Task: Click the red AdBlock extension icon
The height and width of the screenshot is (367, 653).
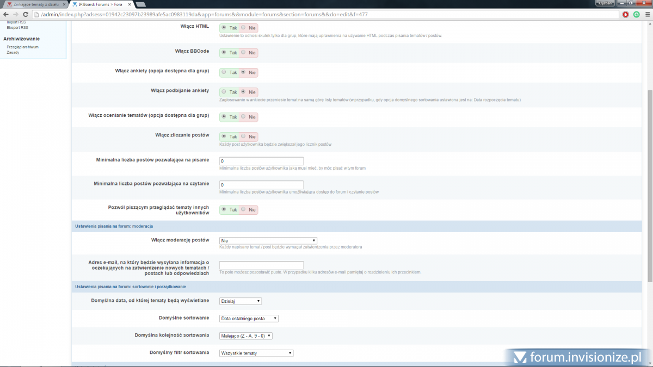Action: (x=626, y=14)
